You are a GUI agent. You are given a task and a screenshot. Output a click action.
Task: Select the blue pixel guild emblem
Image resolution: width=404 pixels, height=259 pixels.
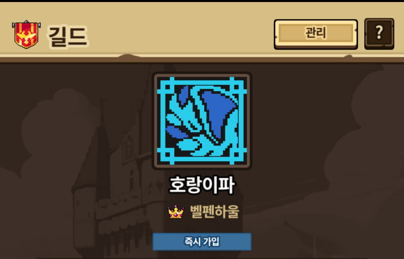point(202,121)
